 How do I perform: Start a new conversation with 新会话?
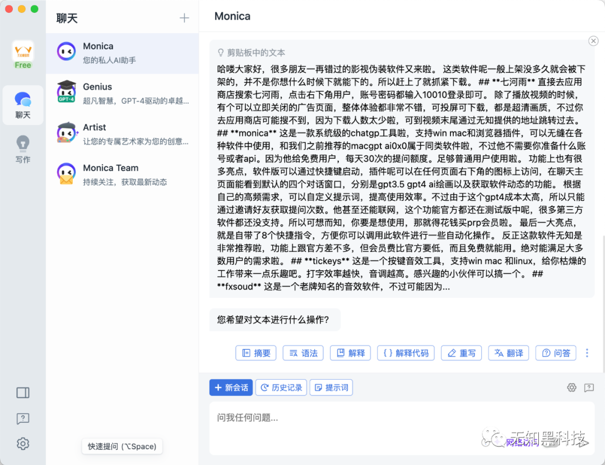click(x=231, y=388)
